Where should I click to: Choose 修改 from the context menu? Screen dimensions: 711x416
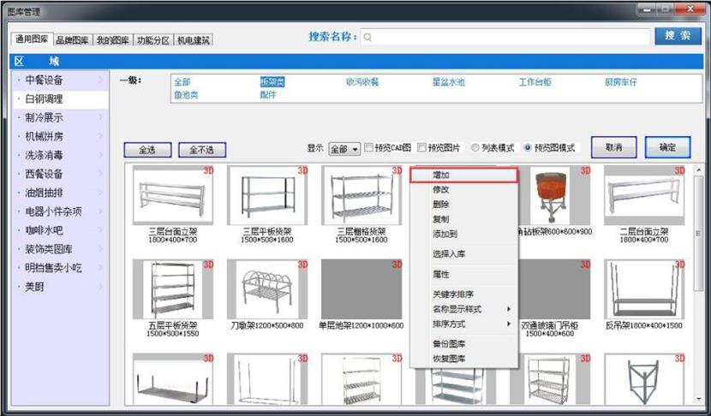(x=464, y=189)
